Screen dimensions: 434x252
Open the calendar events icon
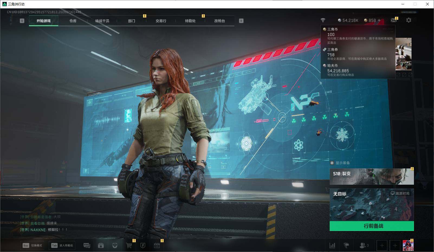click(x=157, y=246)
